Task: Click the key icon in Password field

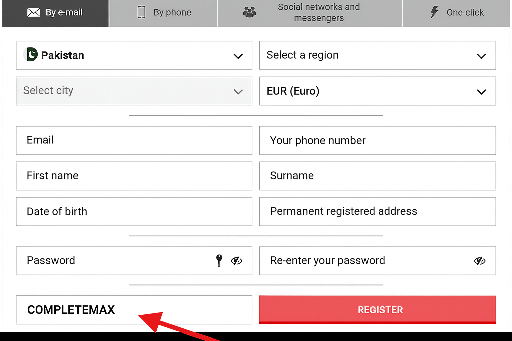Action: pyautogui.click(x=219, y=260)
